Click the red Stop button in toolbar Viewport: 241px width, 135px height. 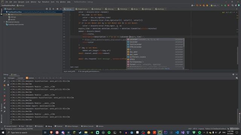point(229,5)
